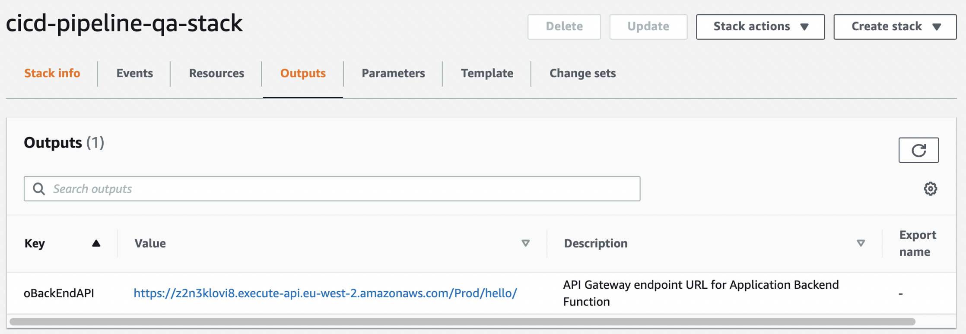
Task: Refresh the Outputs list
Action: pos(918,150)
